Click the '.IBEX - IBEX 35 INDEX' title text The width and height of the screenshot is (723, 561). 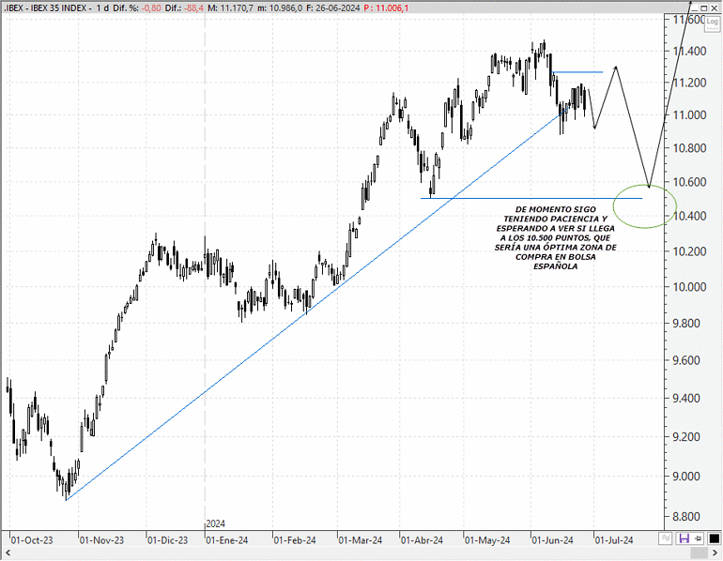[x=47, y=8]
